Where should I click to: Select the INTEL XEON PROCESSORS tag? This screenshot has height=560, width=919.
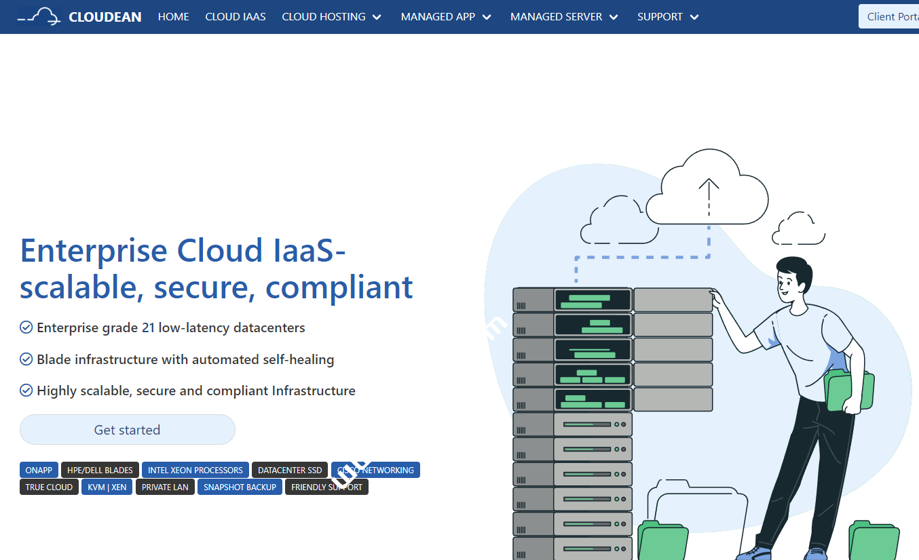point(195,470)
